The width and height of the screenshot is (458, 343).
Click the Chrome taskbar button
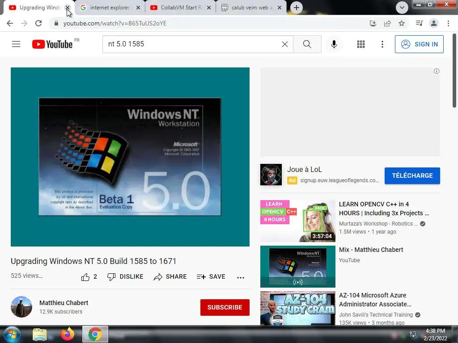(x=95, y=334)
